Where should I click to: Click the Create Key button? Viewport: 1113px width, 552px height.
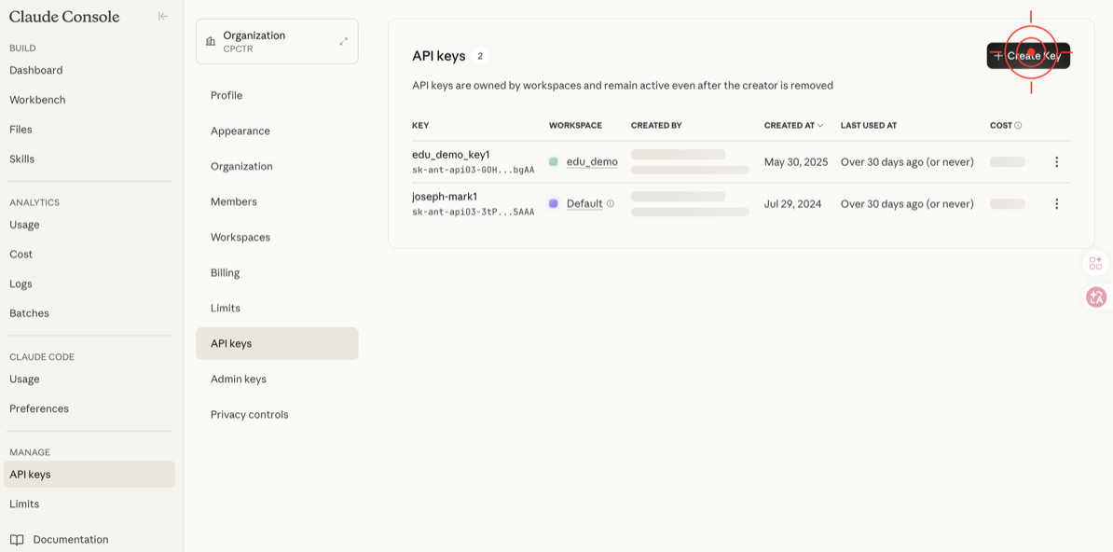coord(1028,56)
